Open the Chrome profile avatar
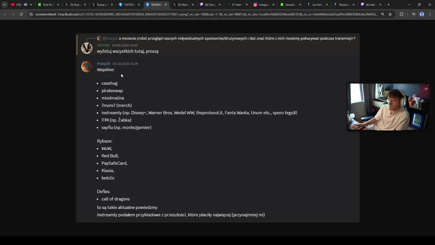 click(x=422, y=14)
